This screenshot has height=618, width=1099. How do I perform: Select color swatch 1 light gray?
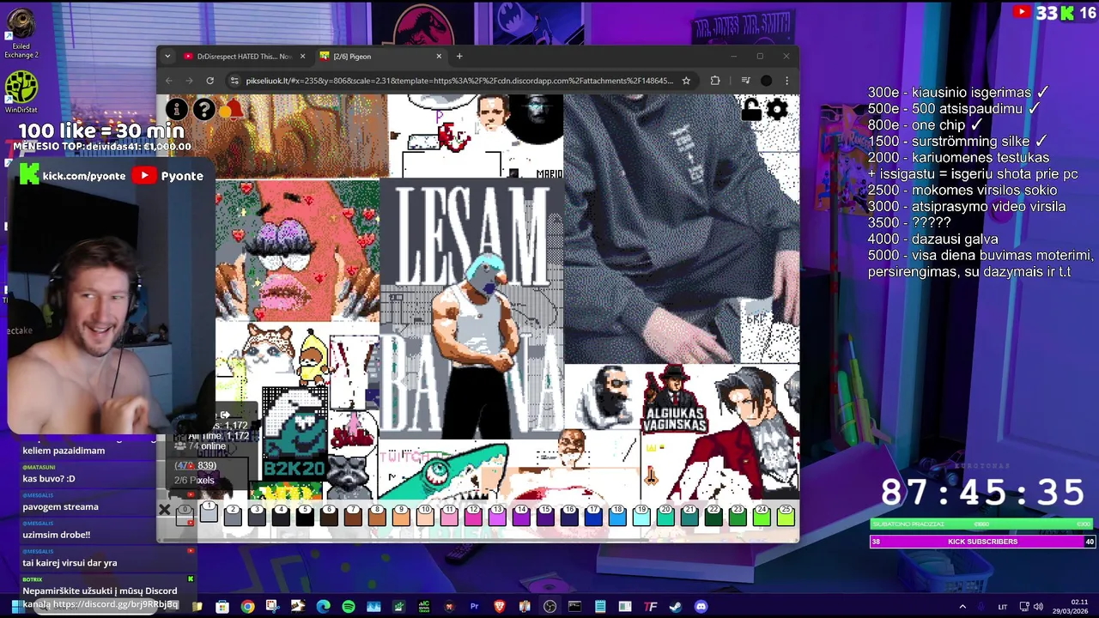coord(209,512)
